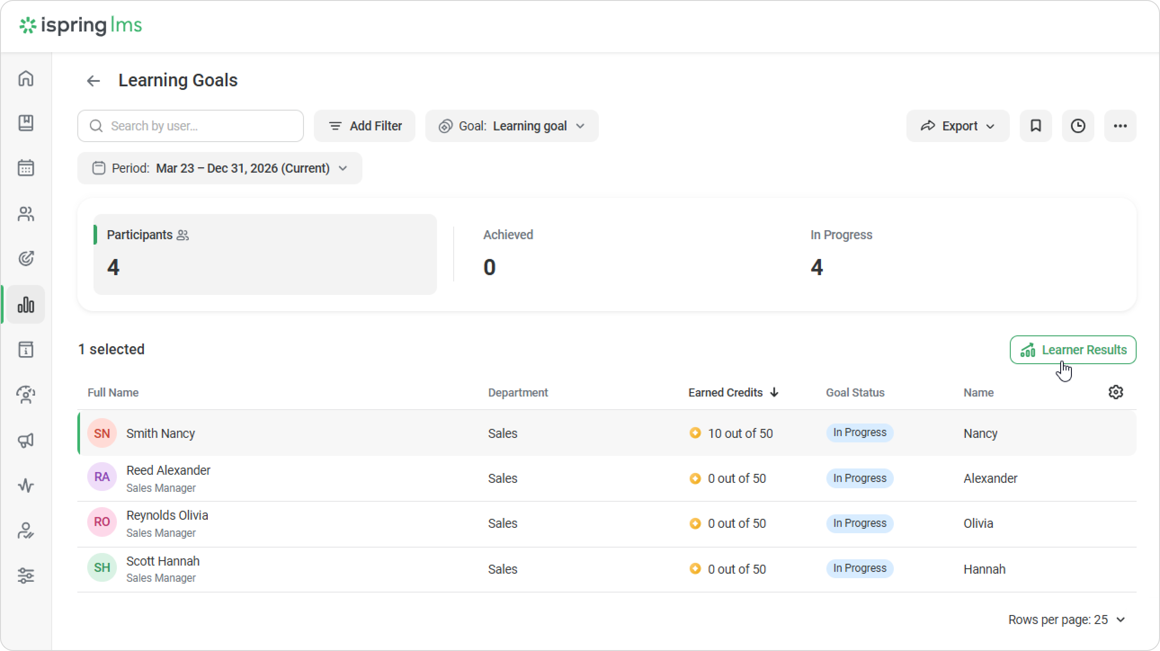Go back using the back arrow
1160x651 pixels.
pos(93,80)
